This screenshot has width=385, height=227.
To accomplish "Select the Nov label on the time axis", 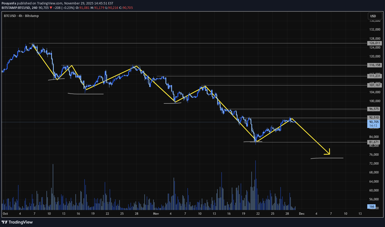I will click(156, 213).
